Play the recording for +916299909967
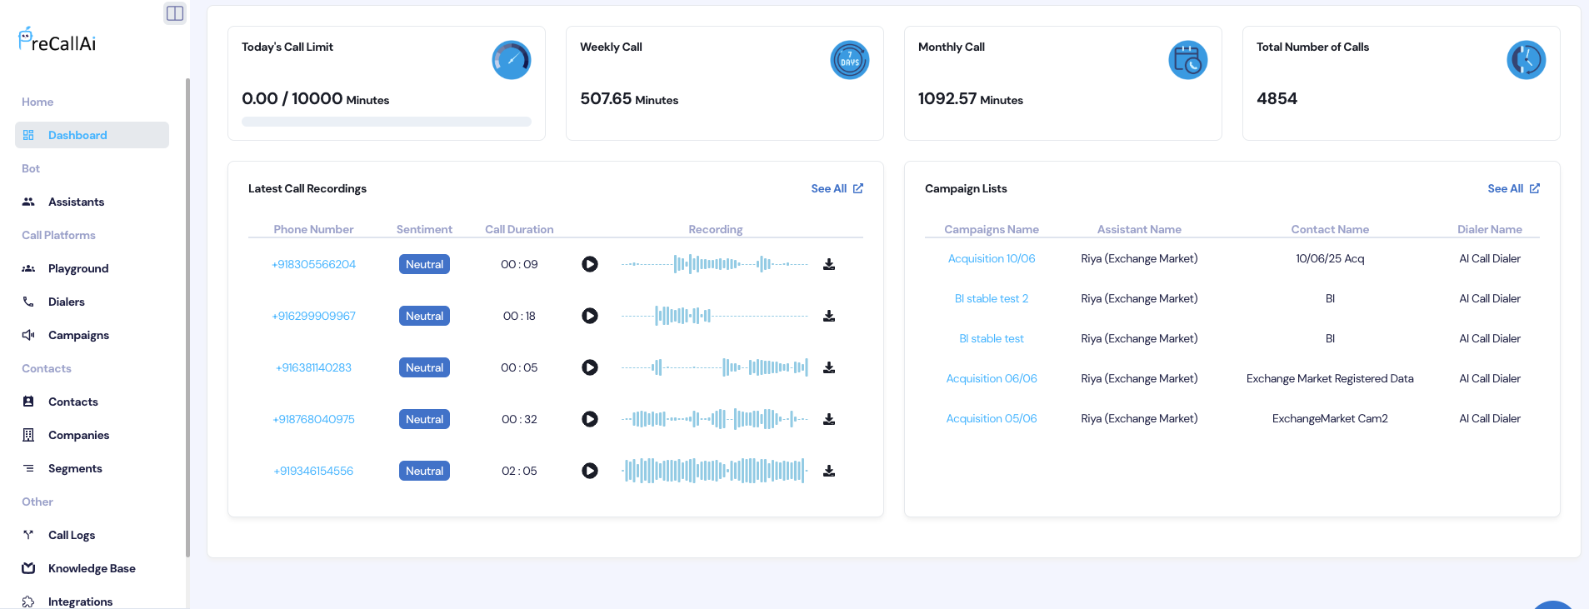Screen dimensions: 1589x609 point(590,316)
